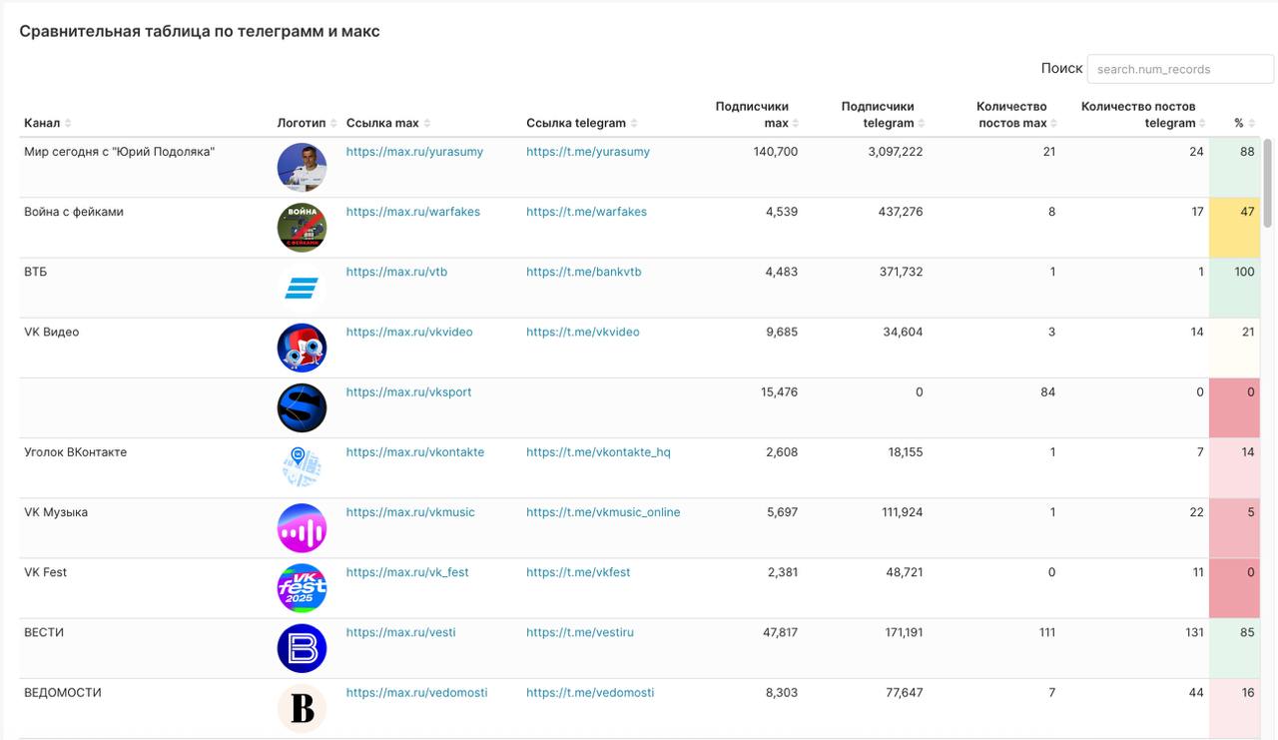Click the Уголок ВКонтакте map logo

(302, 467)
